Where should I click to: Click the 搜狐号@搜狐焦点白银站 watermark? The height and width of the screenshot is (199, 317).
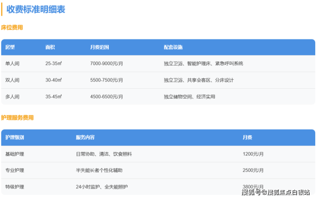click(275, 193)
